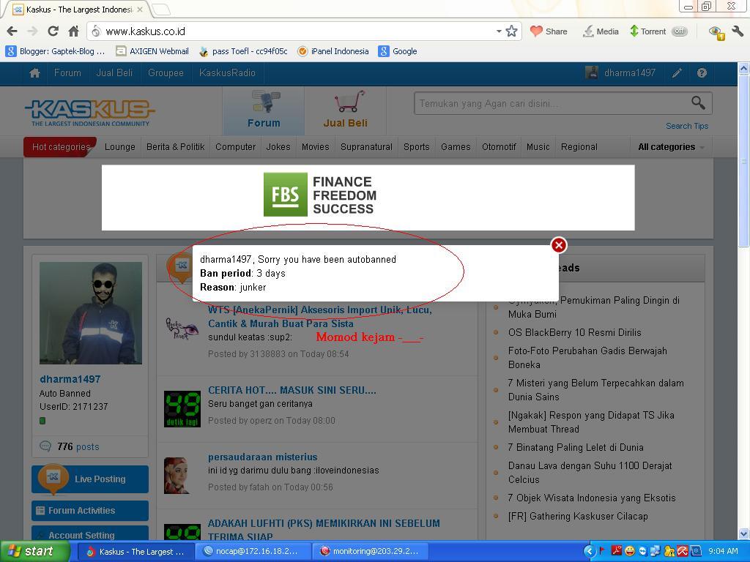750x562 pixels.
Task: Click the Kaskus logo
Action: (x=90, y=113)
